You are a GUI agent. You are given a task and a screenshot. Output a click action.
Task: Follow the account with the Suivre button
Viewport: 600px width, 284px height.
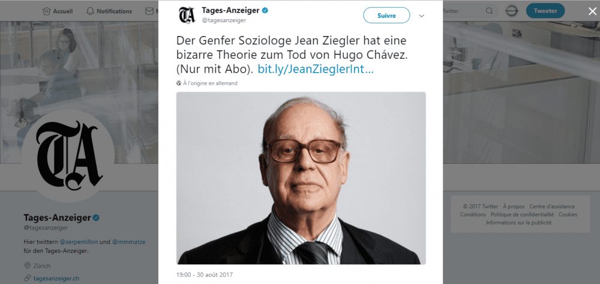[386, 15]
